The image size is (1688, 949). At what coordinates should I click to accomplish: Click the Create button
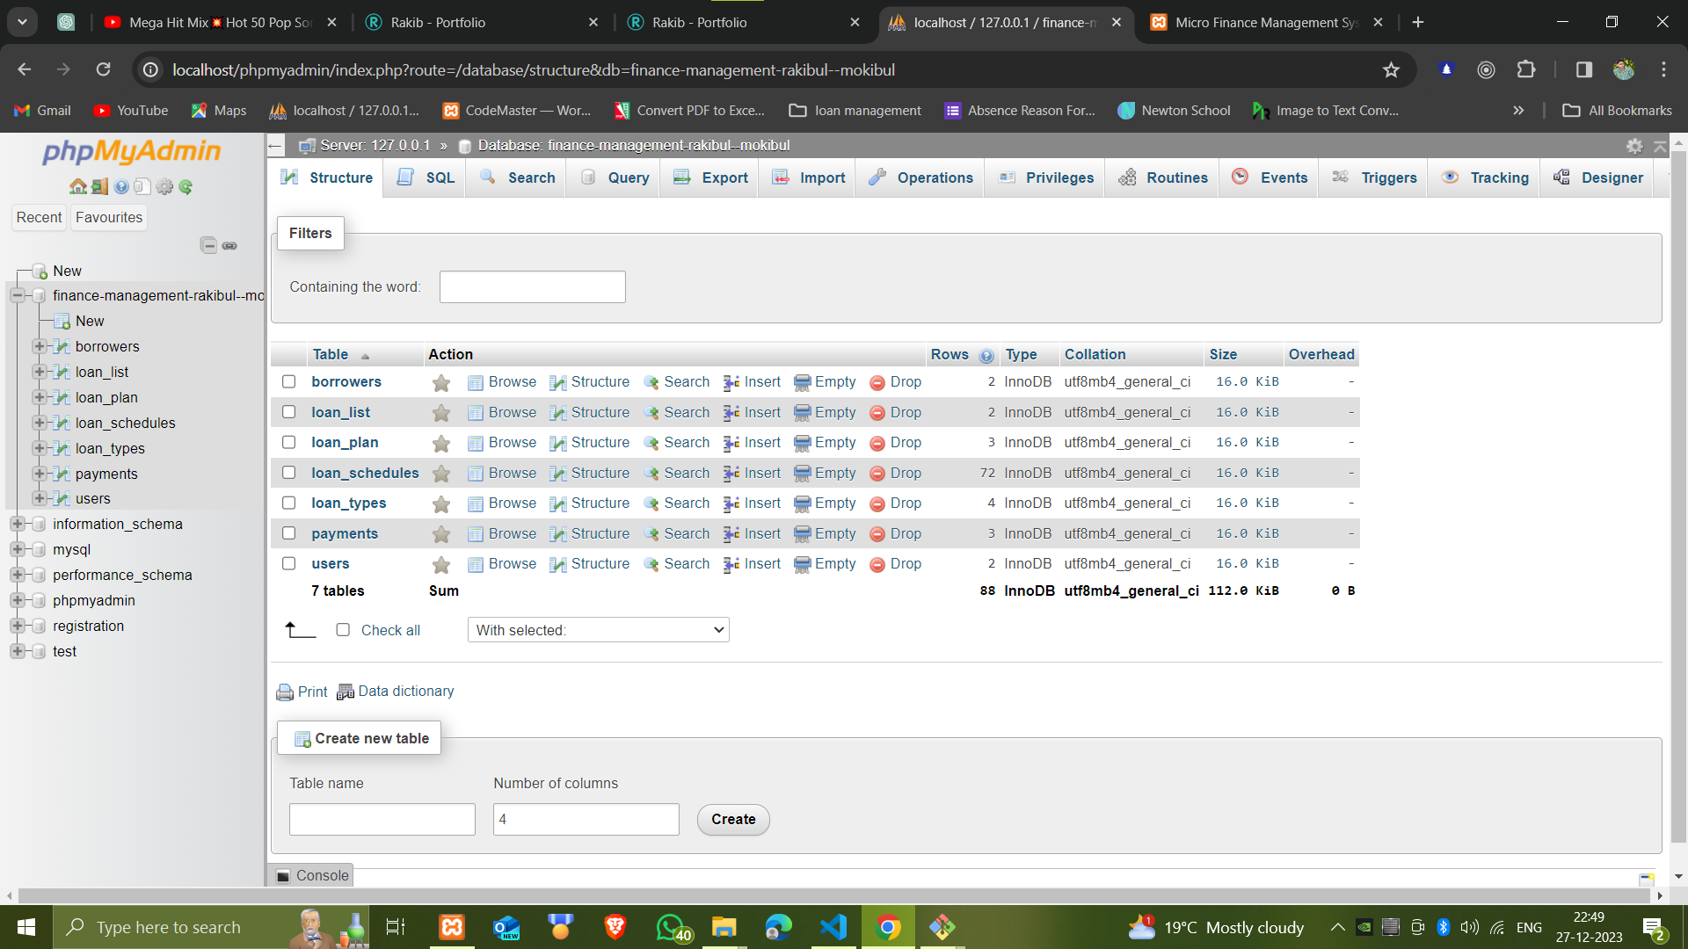[733, 820]
